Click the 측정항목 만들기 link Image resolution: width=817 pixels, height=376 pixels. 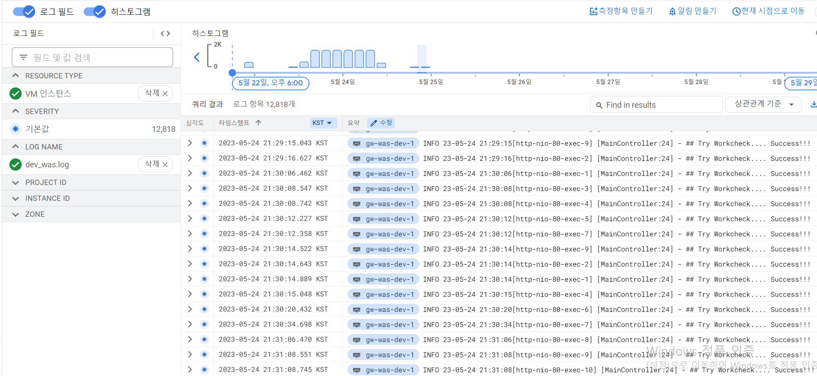tap(621, 11)
